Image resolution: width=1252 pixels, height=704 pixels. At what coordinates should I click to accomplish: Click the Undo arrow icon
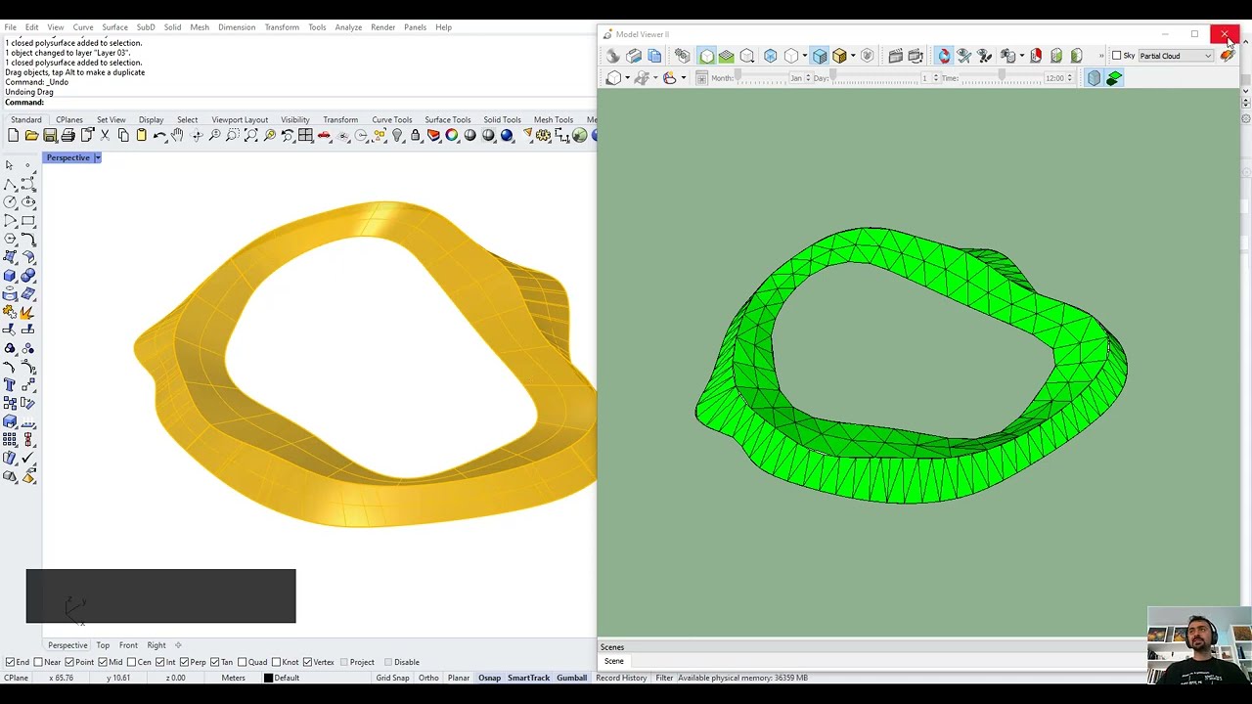point(159,135)
